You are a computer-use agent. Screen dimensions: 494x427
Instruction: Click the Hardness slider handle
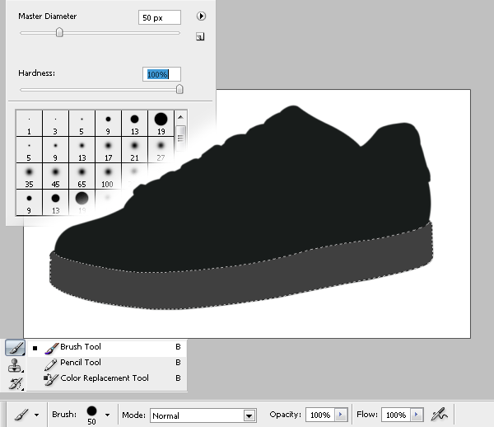tap(179, 89)
